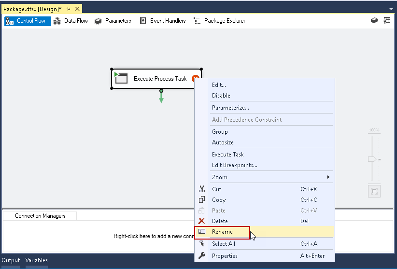This screenshot has width=397, height=269.
Task: Click the Execute Process Task window icon
Action: tap(121, 78)
